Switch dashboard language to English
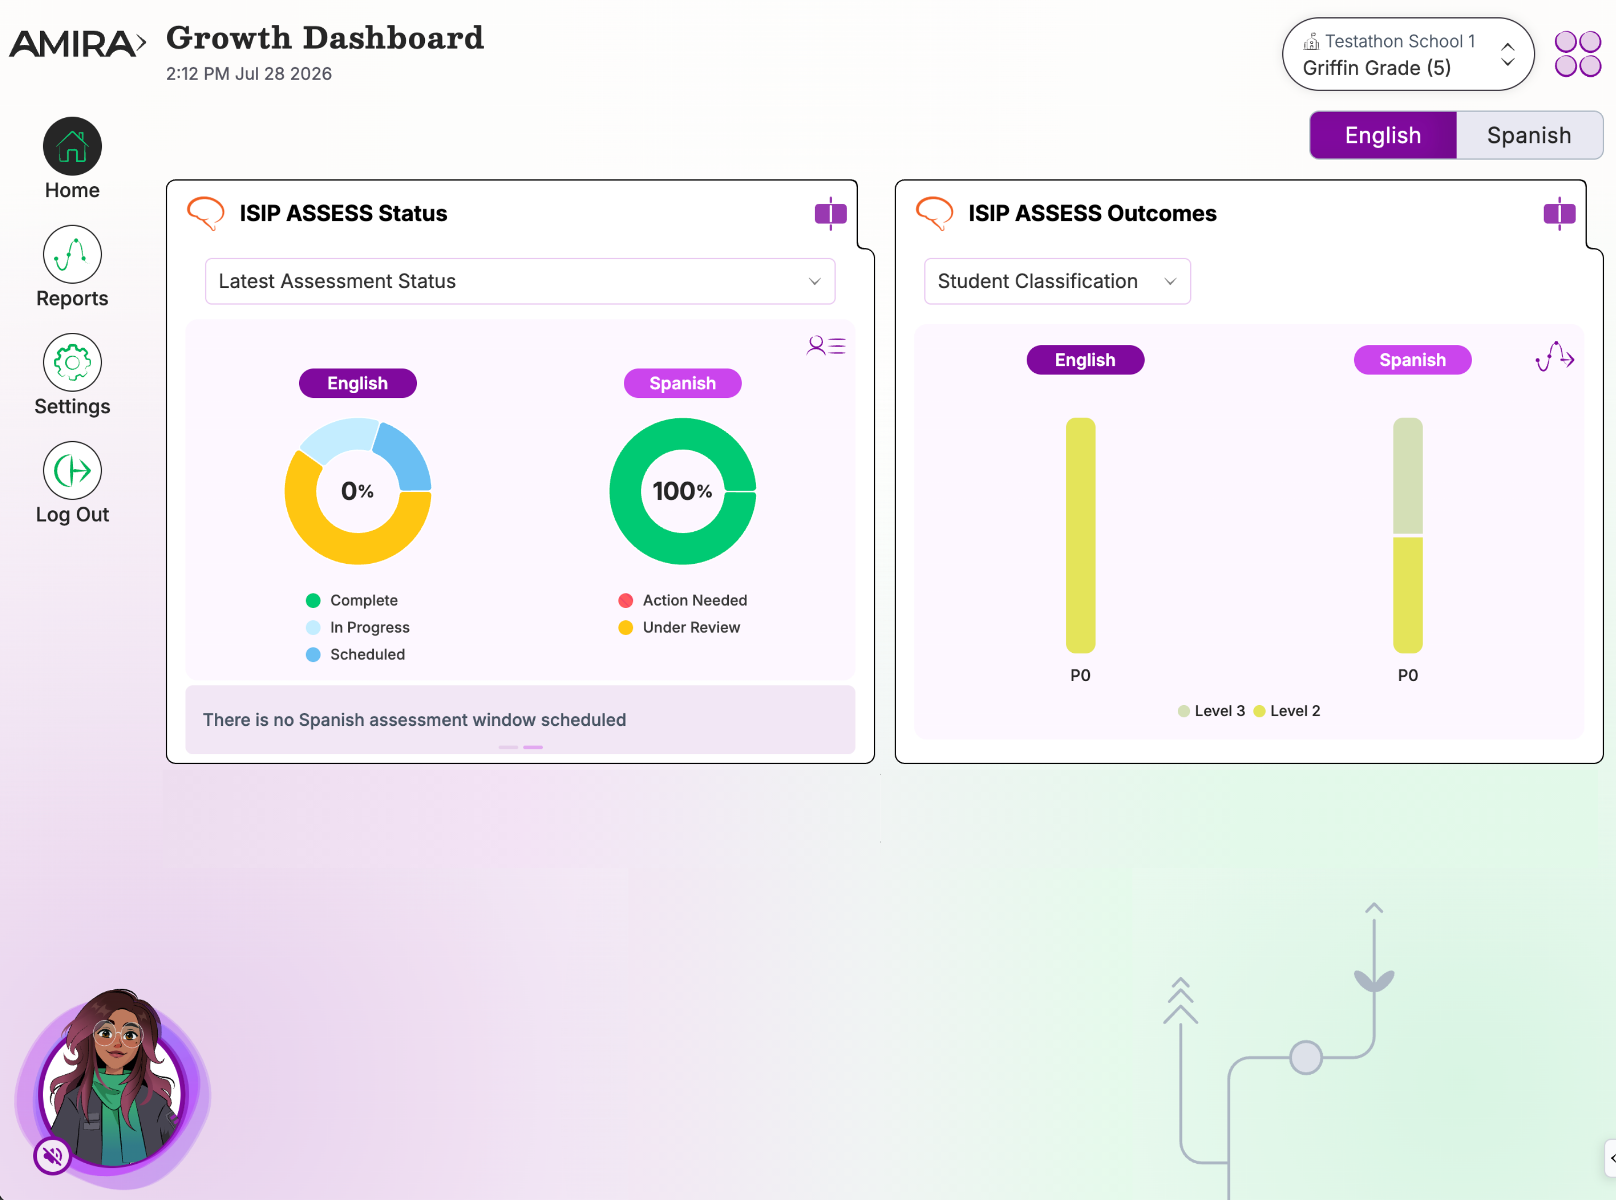This screenshot has width=1616, height=1200. coord(1383,135)
